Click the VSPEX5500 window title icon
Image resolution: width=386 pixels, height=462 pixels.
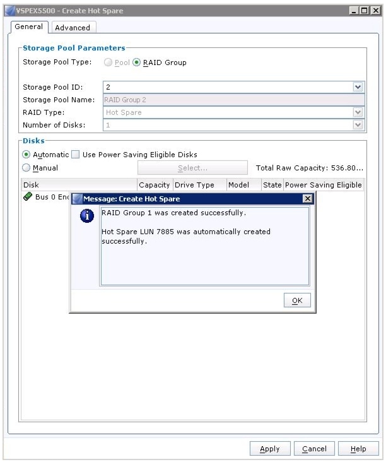click(10, 11)
